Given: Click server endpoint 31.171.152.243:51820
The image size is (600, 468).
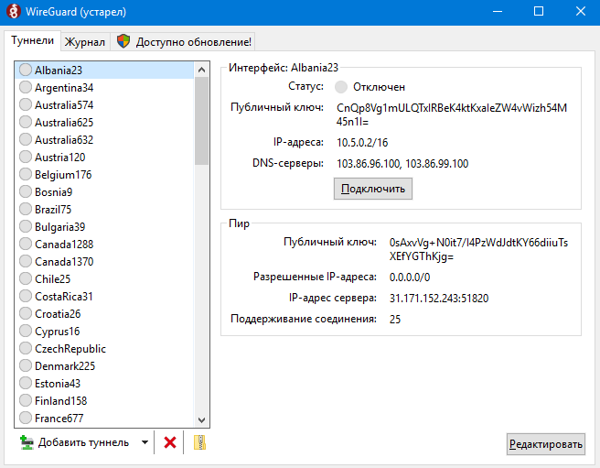Looking at the screenshot, I should coord(439,299).
